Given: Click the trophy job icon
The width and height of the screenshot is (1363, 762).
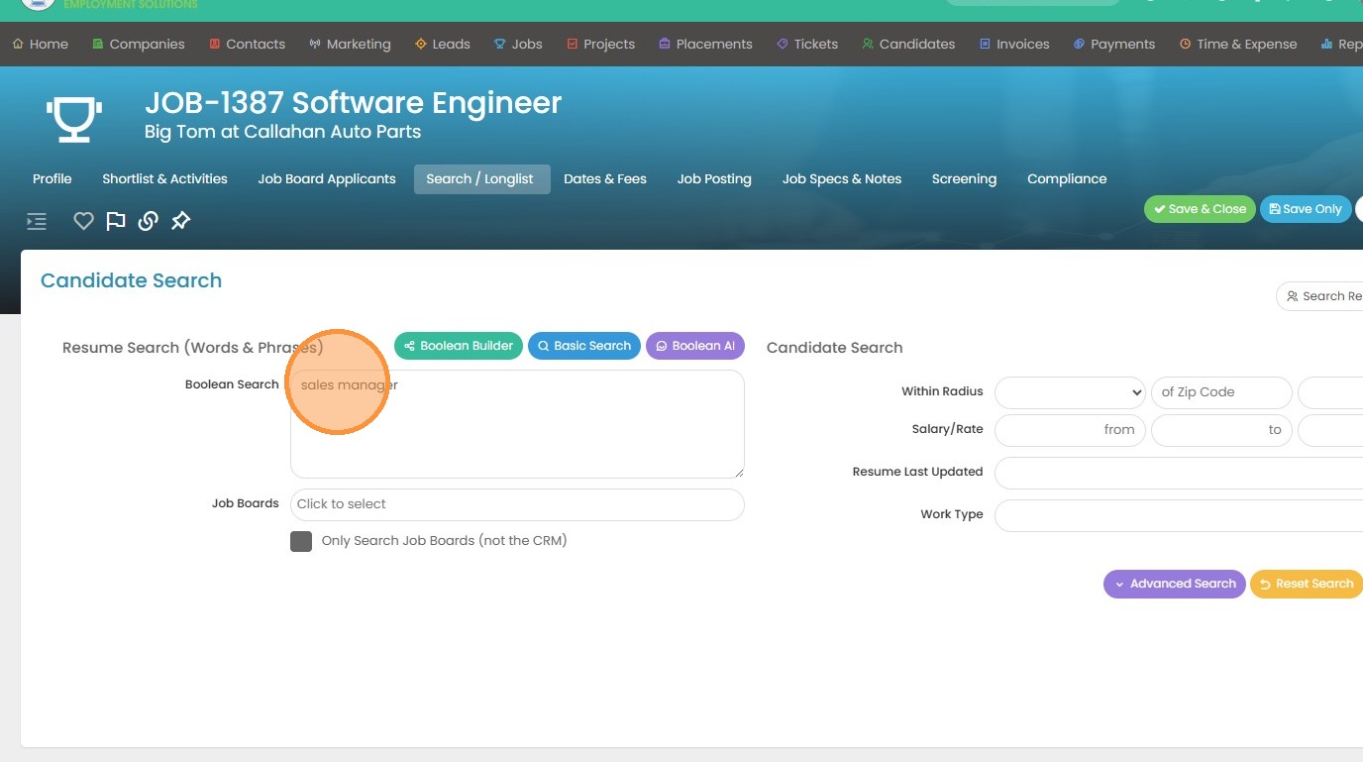Looking at the screenshot, I should [73, 119].
